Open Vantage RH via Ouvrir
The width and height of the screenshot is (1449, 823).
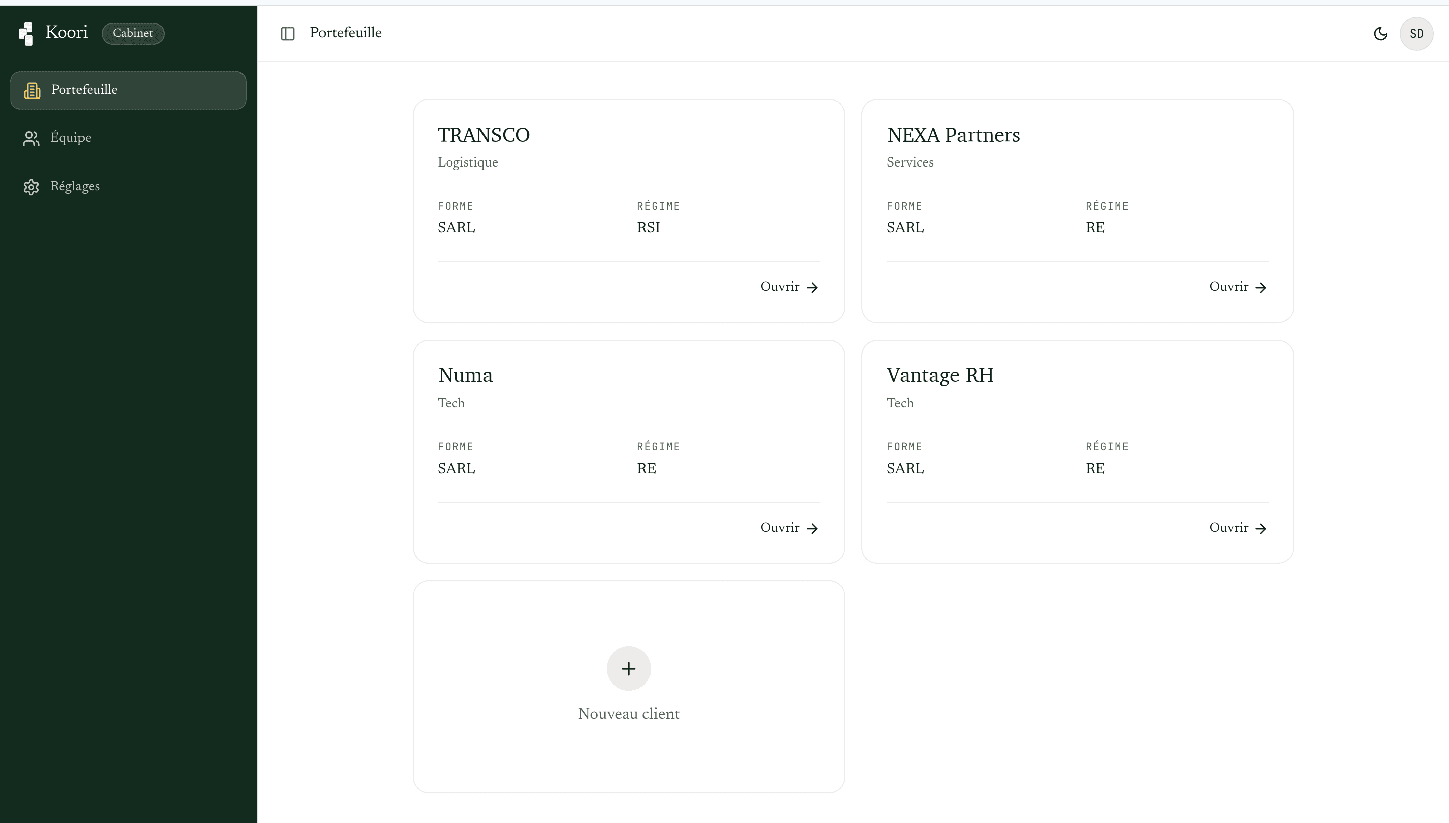tap(1238, 528)
